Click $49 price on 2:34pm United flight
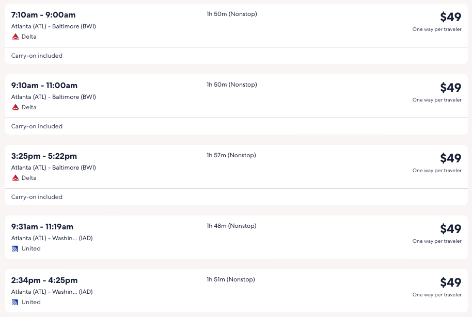The width and height of the screenshot is (472, 317). click(450, 282)
